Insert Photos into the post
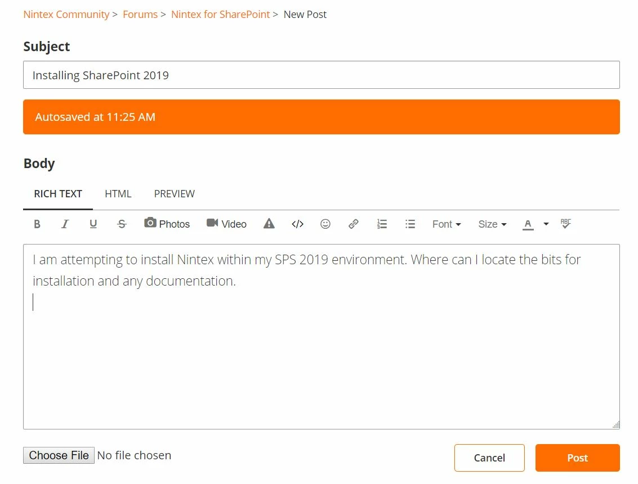638x484 pixels. pyautogui.click(x=167, y=224)
